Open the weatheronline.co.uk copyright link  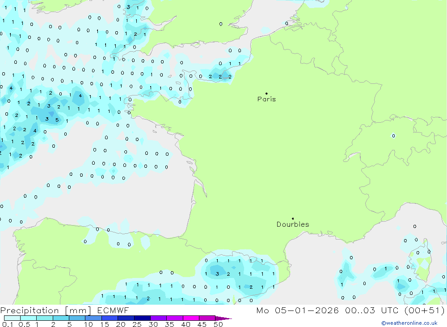pos(409,323)
